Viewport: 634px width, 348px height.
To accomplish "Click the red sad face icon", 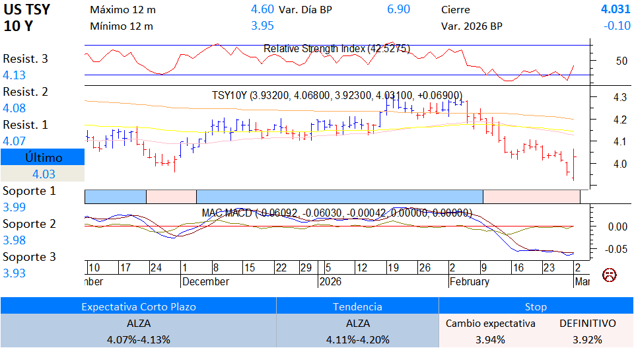I will pyautogui.click(x=608, y=274).
